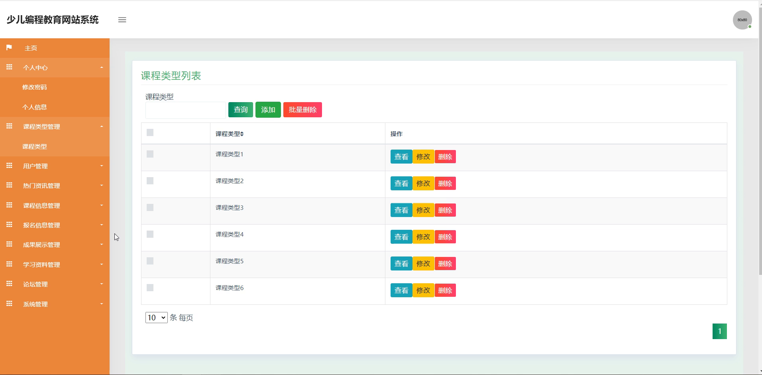Screen dimensions: 762x375
Task: Check the box for 课程类型6 row
Action: [150, 288]
